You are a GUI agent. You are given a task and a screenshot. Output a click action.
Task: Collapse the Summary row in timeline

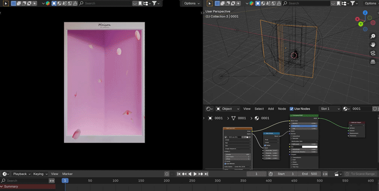pos(2,187)
